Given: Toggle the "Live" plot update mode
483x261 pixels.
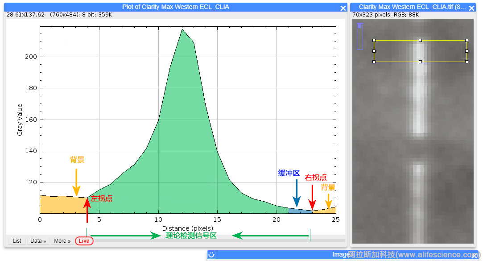Looking at the screenshot, I should 84,240.
